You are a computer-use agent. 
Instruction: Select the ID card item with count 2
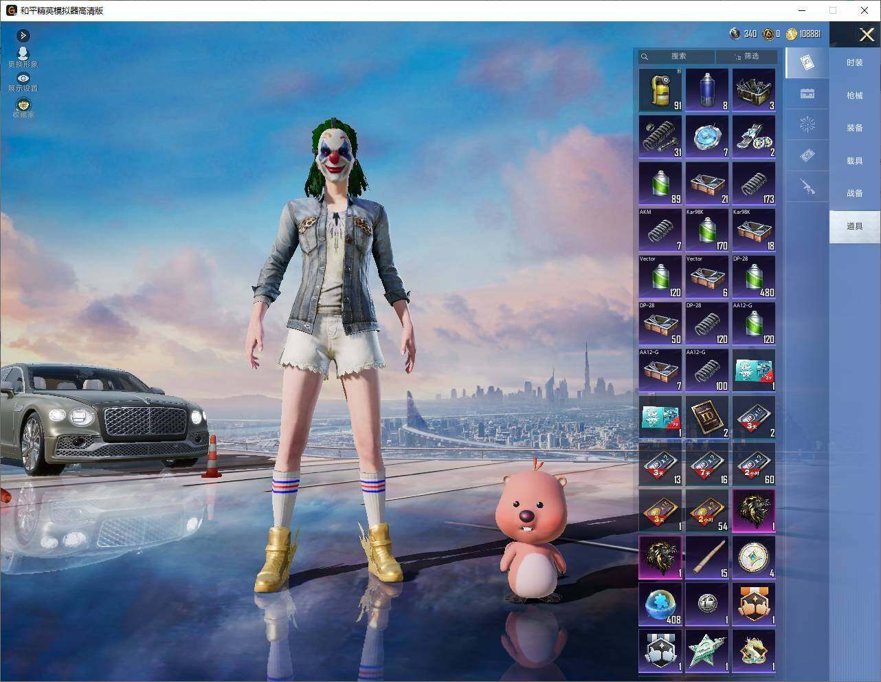click(x=707, y=417)
